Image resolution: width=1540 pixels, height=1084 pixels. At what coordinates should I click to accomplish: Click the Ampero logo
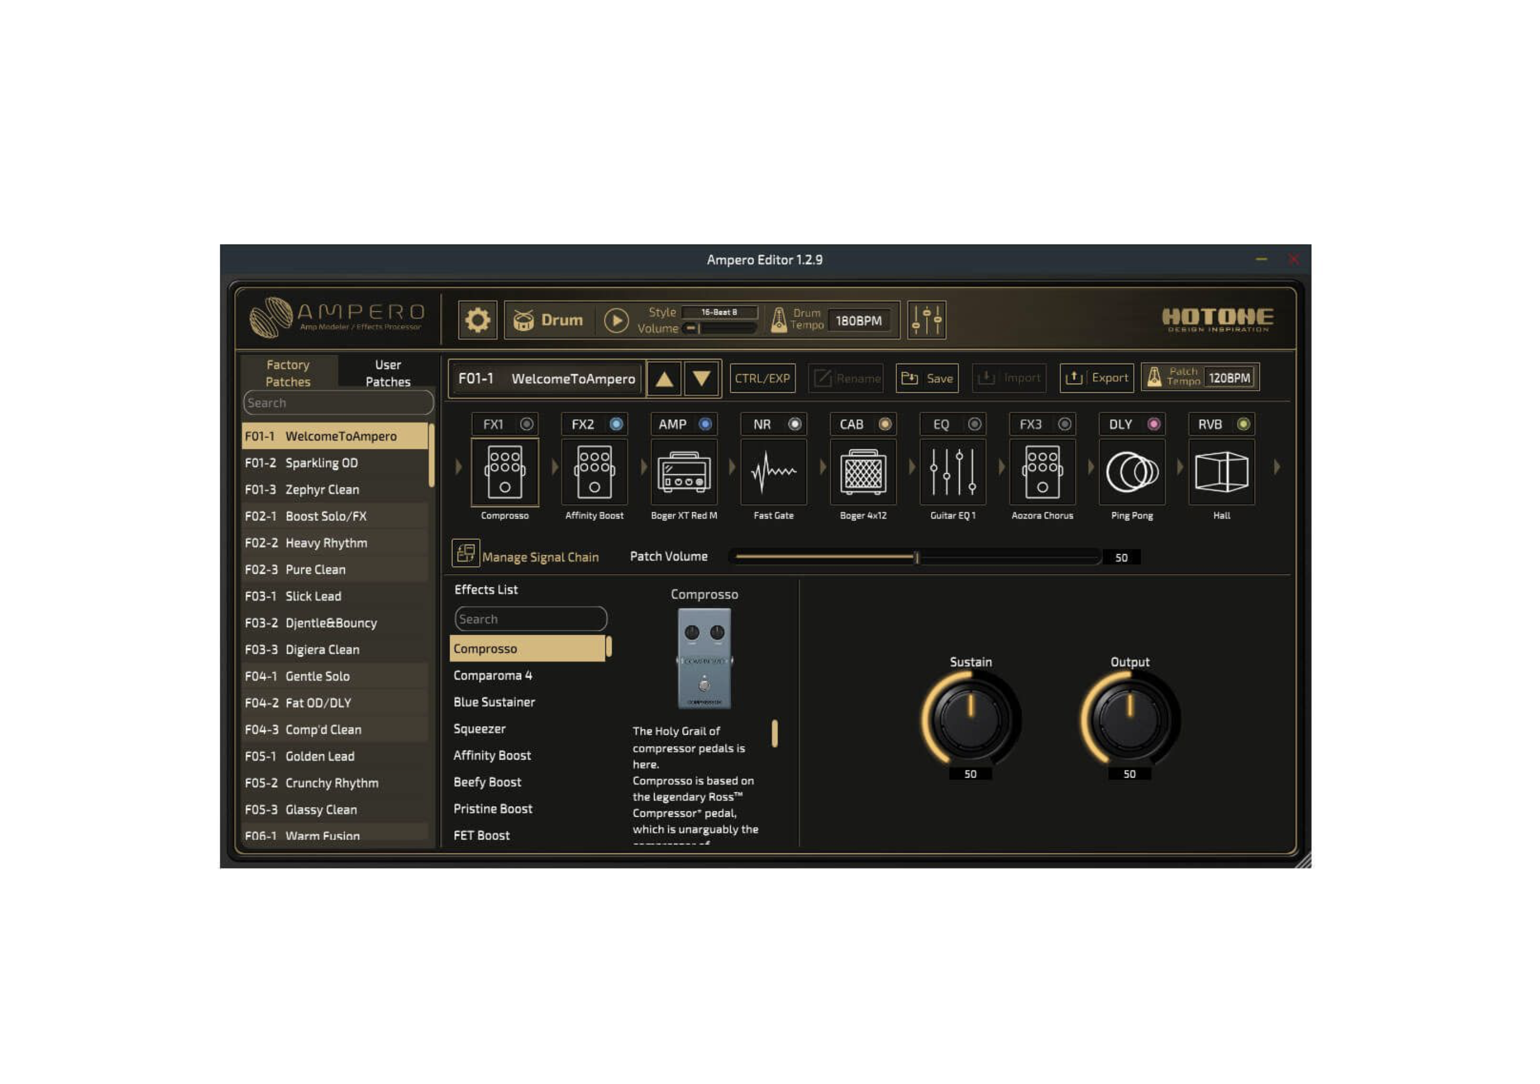click(x=337, y=317)
